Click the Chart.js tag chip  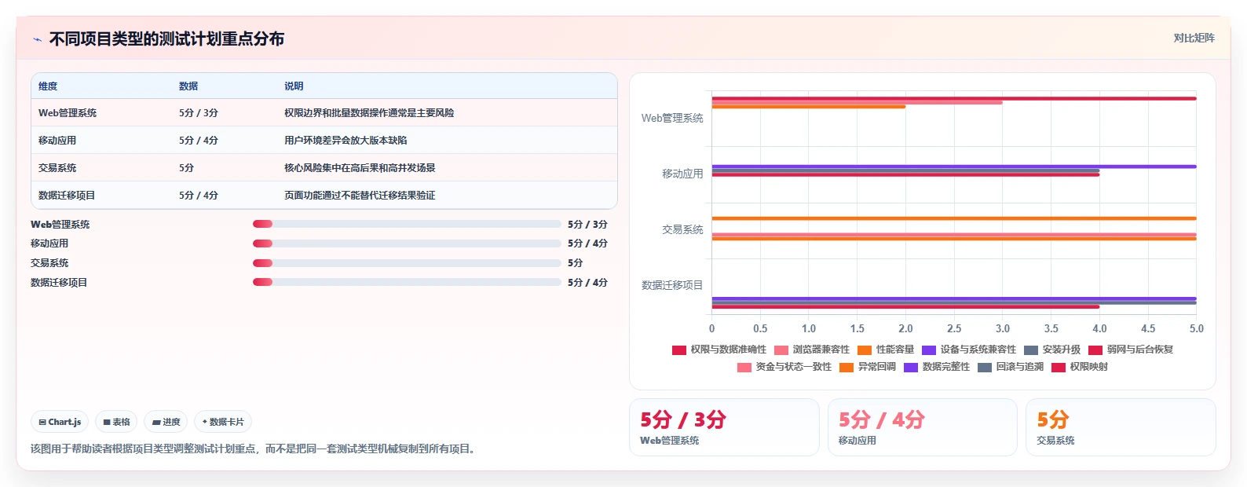coord(60,422)
